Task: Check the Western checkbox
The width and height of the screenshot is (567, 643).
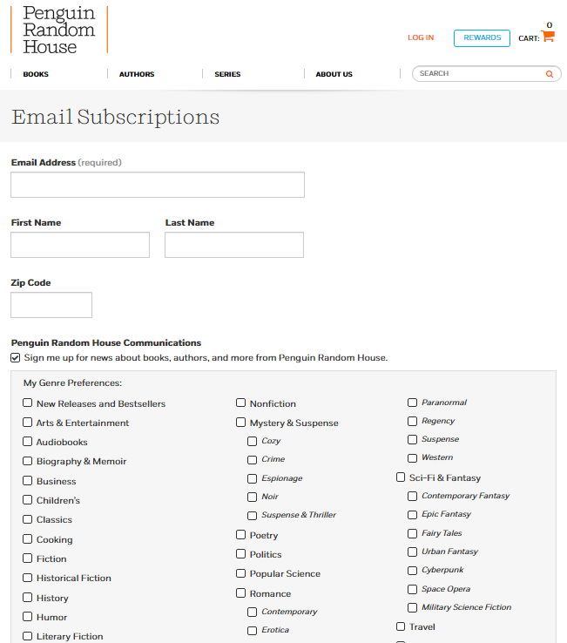Action: pyautogui.click(x=413, y=458)
